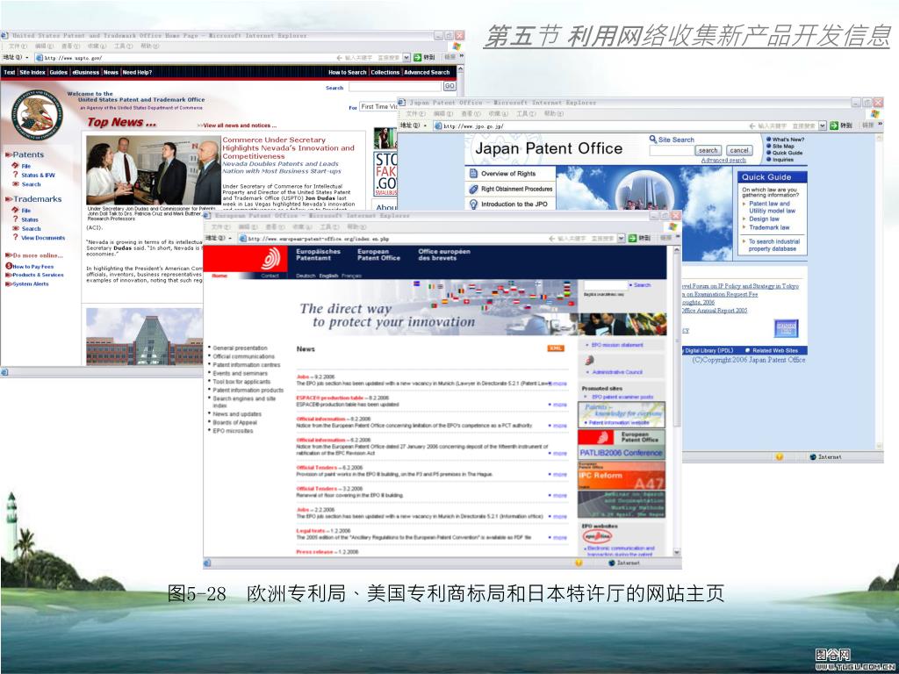Screen dimensions: 899x674
Task: Open the First Time Visitor dropdown on USPTO page
Action: coord(378,106)
